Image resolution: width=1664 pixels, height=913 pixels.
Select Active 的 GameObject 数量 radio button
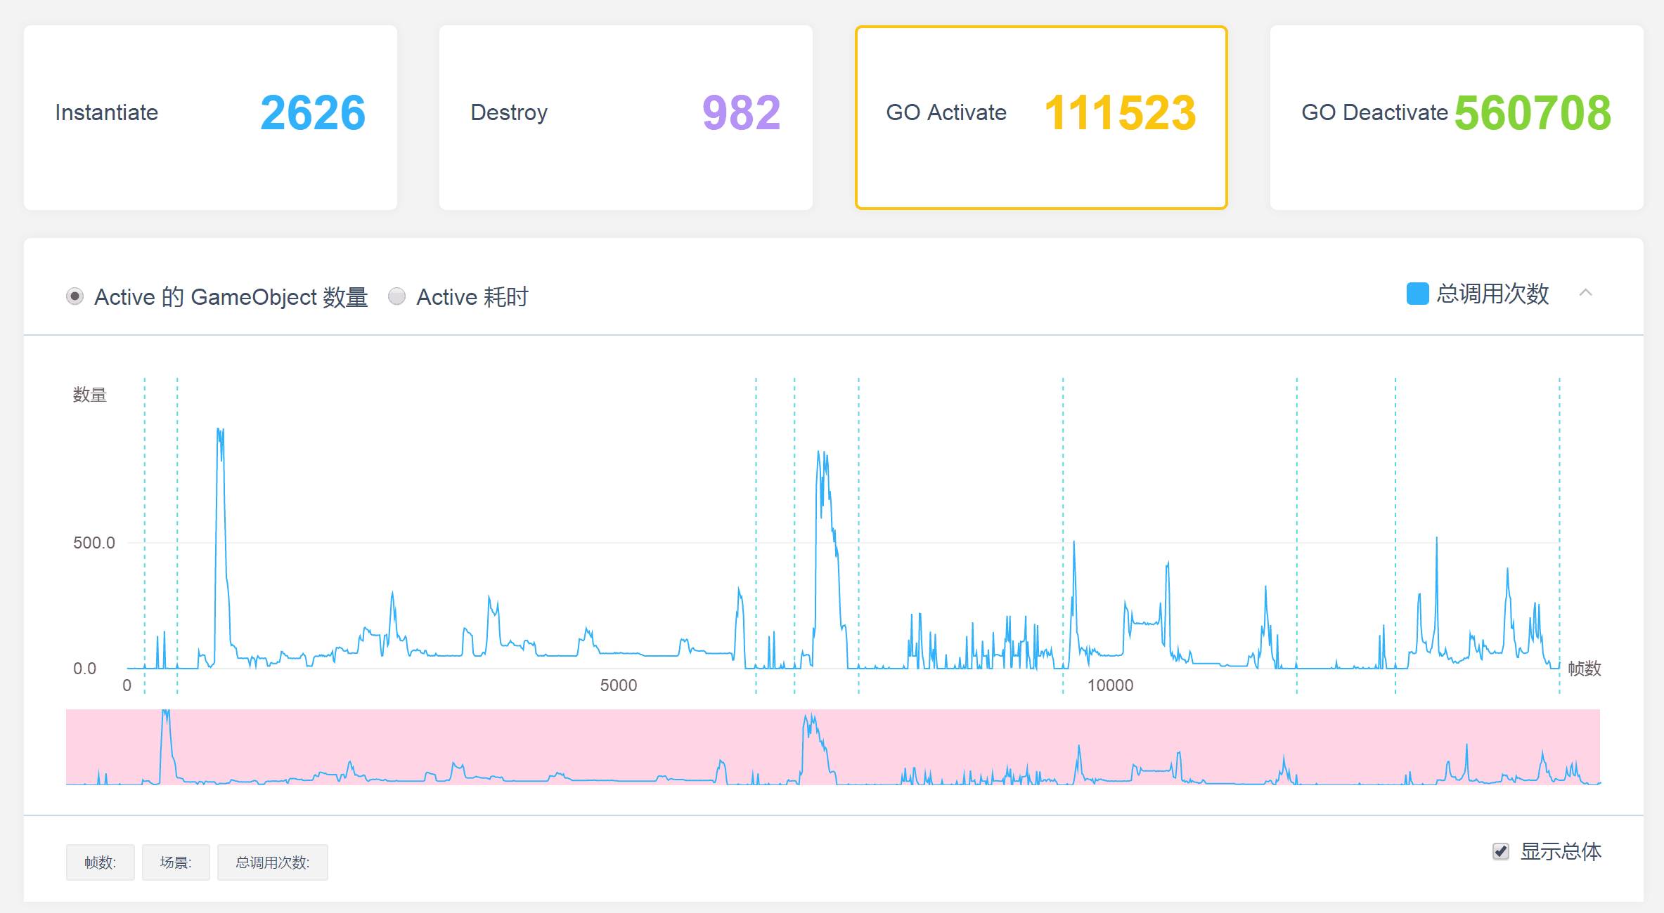tap(75, 296)
